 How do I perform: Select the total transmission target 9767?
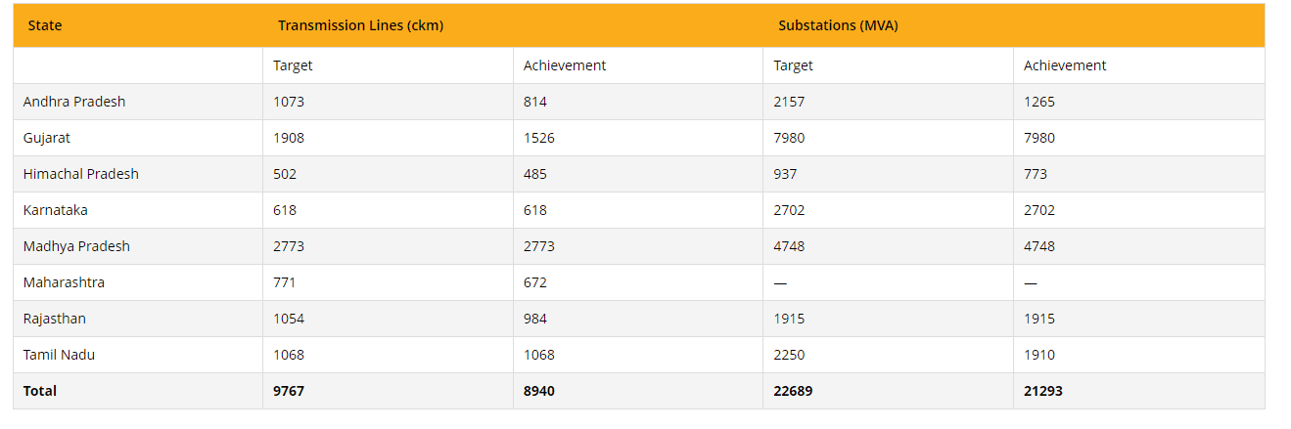pos(289,391)
